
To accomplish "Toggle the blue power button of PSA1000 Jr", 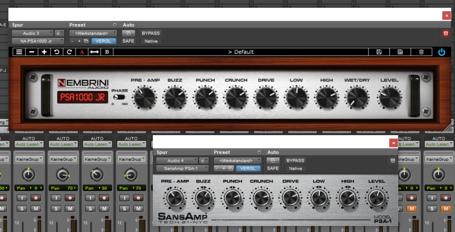I will pyautogui.click(x=441, y=52).
